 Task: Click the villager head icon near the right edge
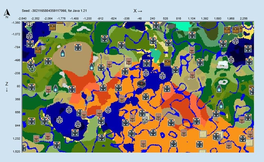pos(242,119)
